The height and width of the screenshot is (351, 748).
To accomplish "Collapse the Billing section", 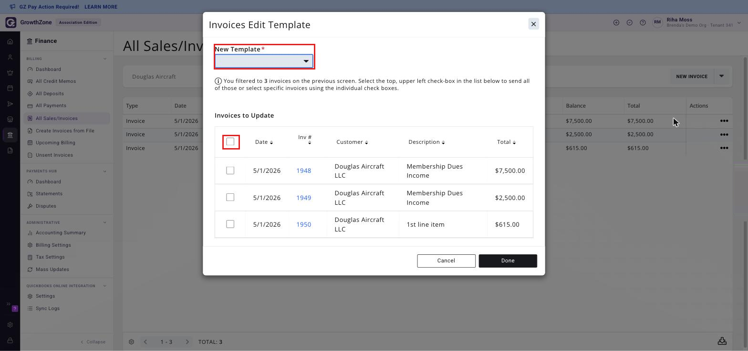I will click(105, 59).
